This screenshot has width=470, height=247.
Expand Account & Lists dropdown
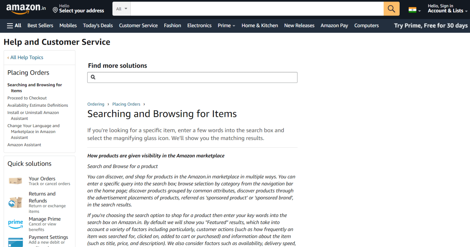pos(447,9)
